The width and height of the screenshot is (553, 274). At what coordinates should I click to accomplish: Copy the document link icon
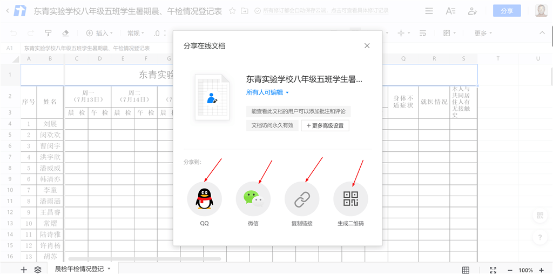(x=302, y=199)
